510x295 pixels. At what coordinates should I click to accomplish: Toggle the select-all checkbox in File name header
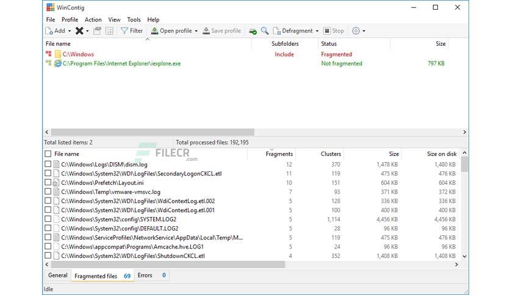48,154
